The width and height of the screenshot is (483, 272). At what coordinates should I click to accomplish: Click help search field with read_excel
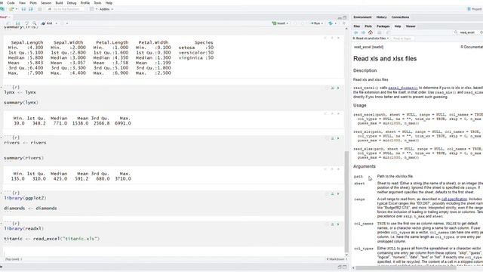coord(468,32)
